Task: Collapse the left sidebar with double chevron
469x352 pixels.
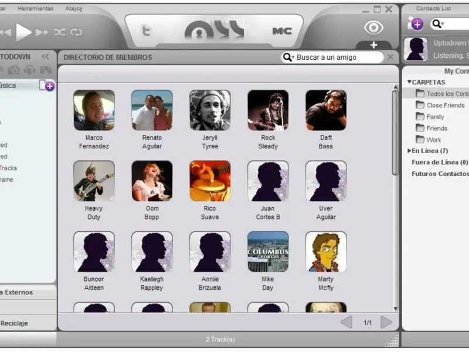Action: tap(46, 56)
